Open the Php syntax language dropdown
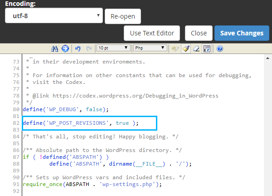272x196 pixels. [150, 48]
